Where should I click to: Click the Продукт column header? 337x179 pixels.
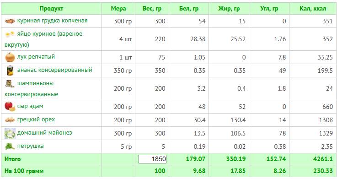[51, 9]
